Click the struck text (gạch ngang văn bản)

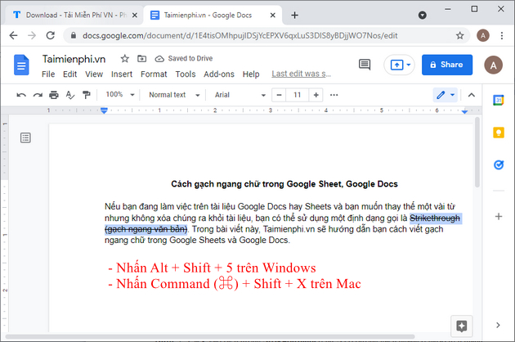(146, 229)
